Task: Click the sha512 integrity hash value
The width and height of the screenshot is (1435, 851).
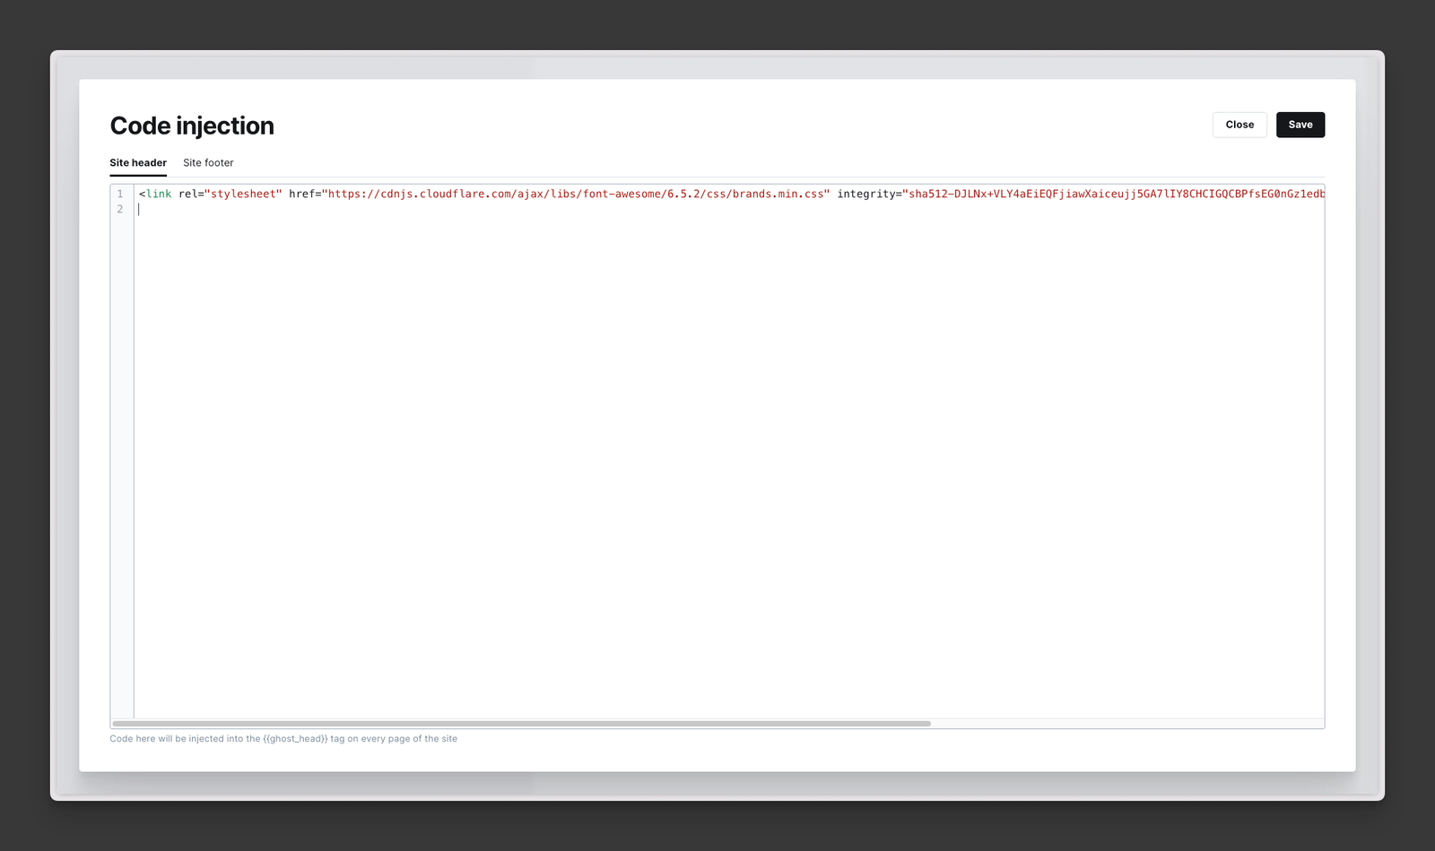Action: 1112,194
